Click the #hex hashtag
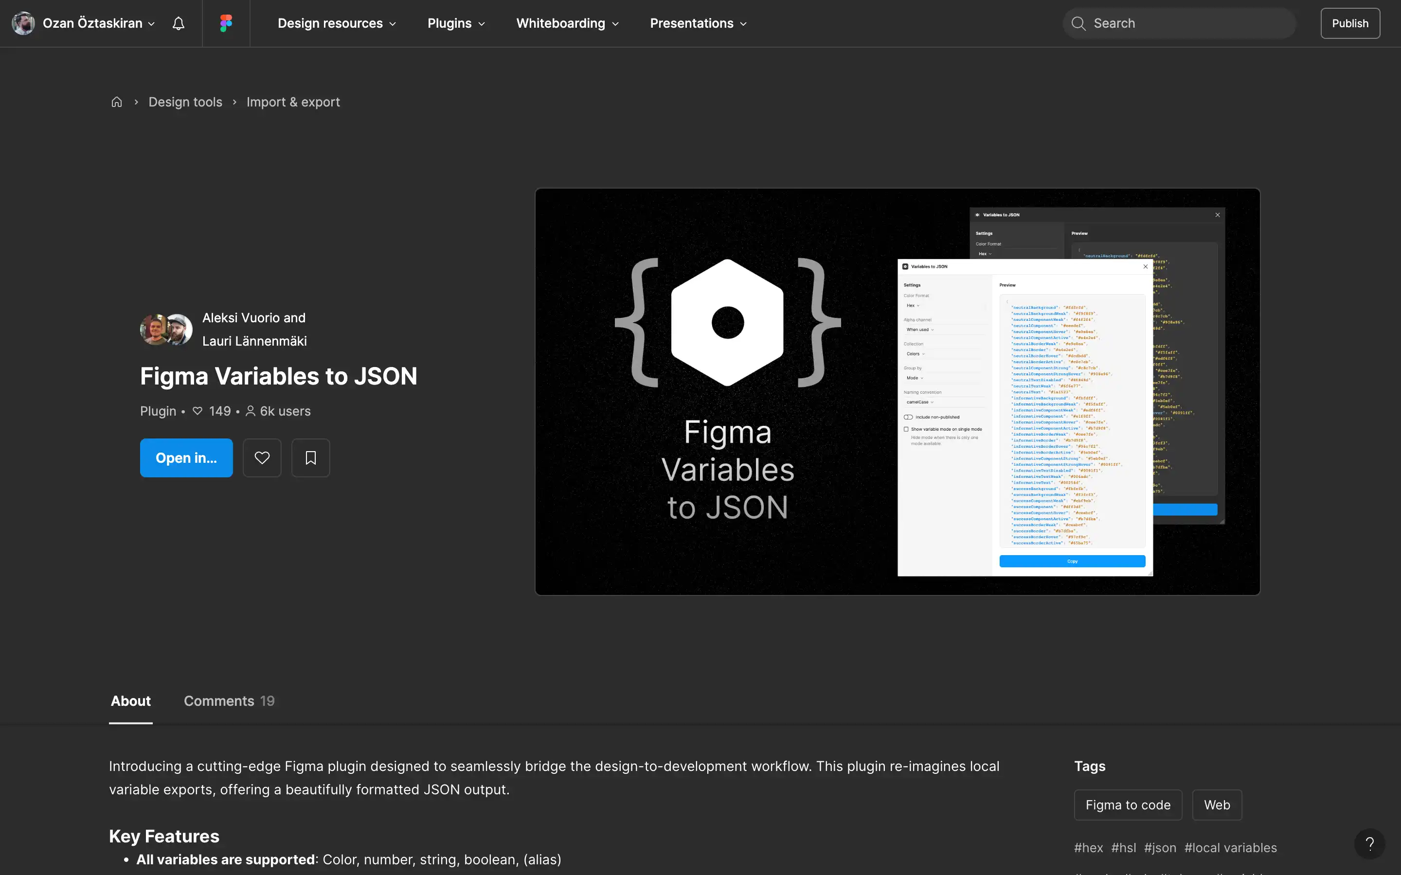The height and width of the screenshot is (875, 1401). click(1088, 848)
